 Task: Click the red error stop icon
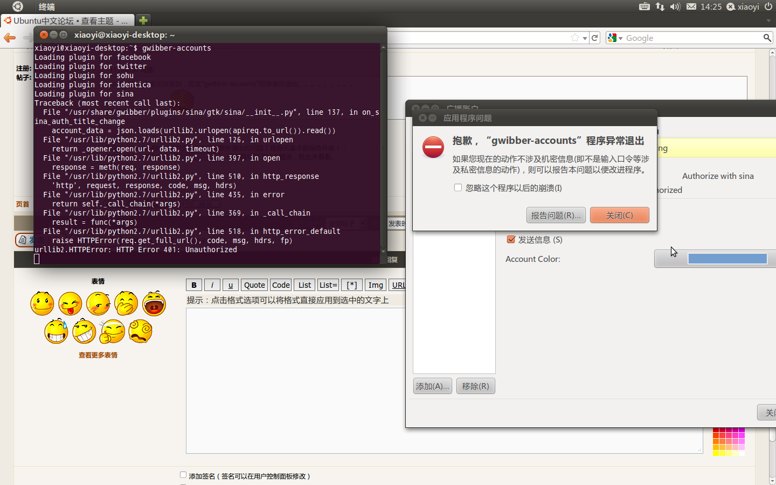tap(433, 147)
